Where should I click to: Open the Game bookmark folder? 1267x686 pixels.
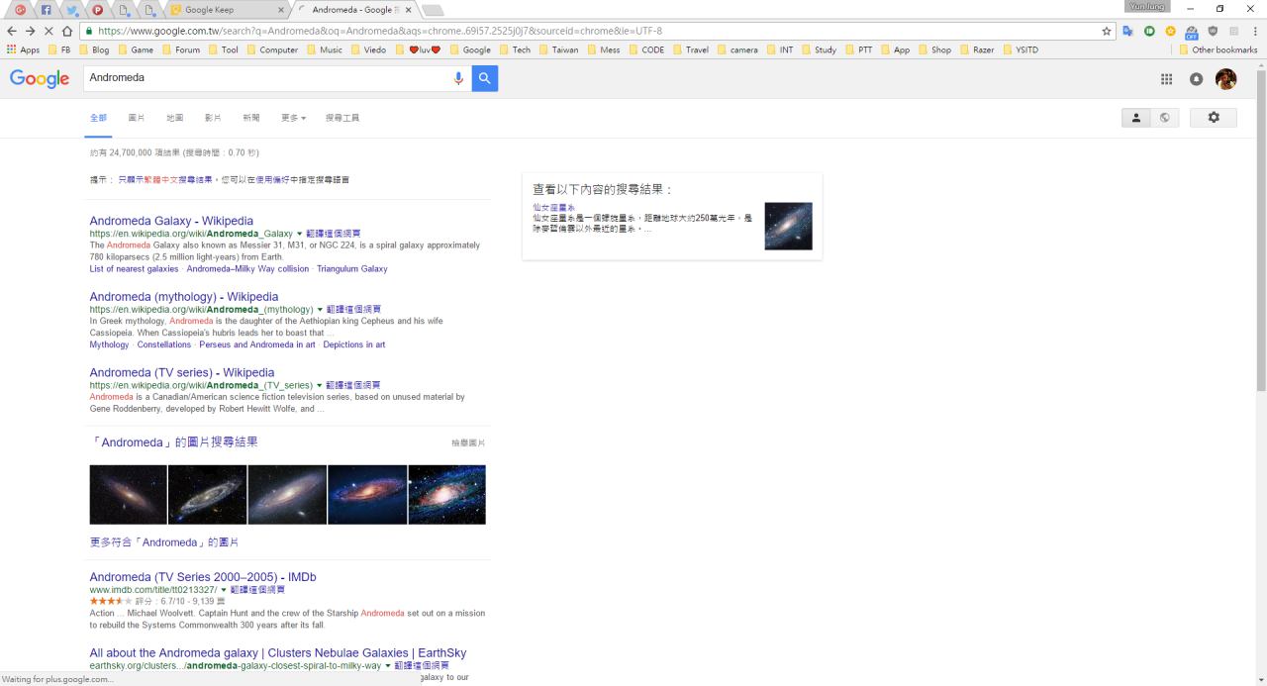136,49
